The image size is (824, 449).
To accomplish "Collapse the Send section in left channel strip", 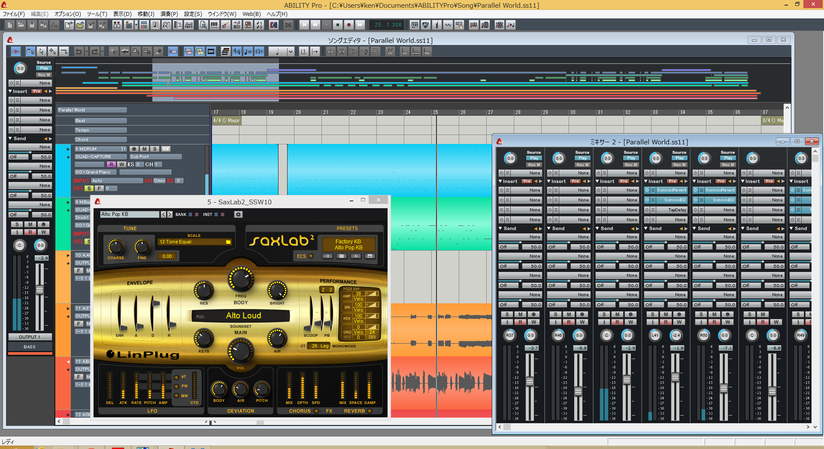I will (10, 138).
